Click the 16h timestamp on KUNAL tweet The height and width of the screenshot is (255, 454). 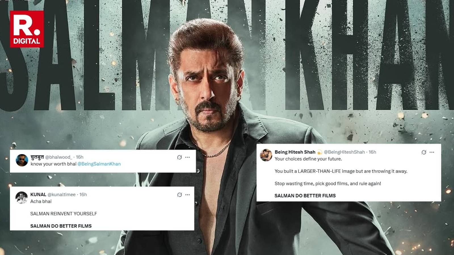pyautogui.click(x=83, y=194)
